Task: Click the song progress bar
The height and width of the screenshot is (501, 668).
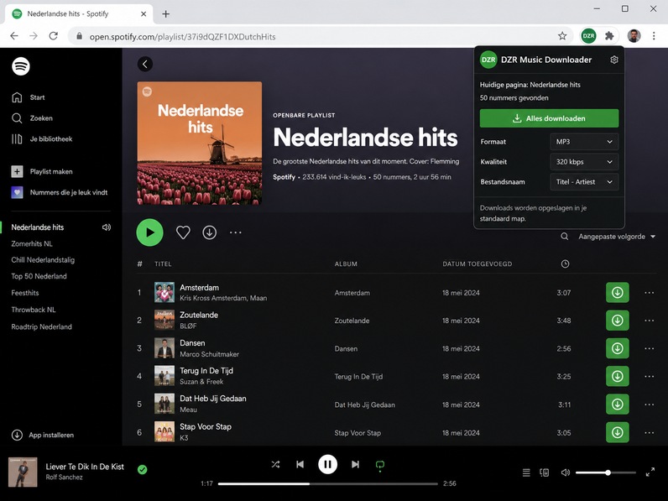Action: point(327,483)
